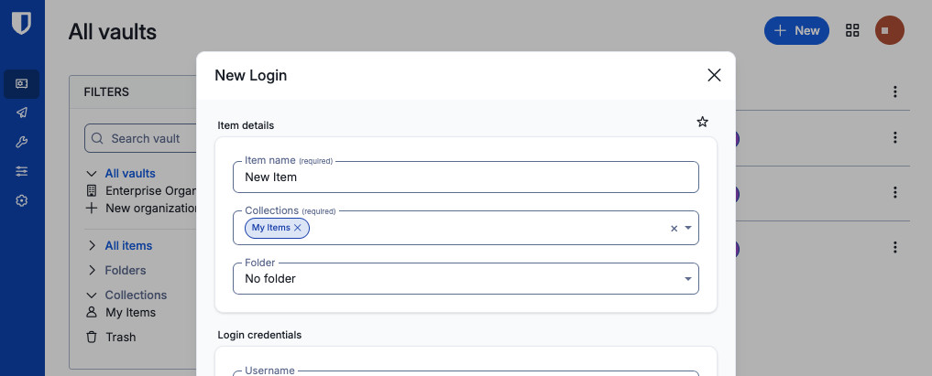This screenshot has height=376, width=932.
Task: Clear all selected collections
Action: coord(674,229)
